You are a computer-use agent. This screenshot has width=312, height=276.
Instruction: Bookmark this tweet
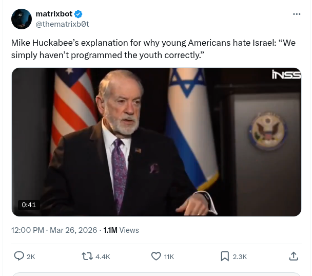click(x=225, y=256)
